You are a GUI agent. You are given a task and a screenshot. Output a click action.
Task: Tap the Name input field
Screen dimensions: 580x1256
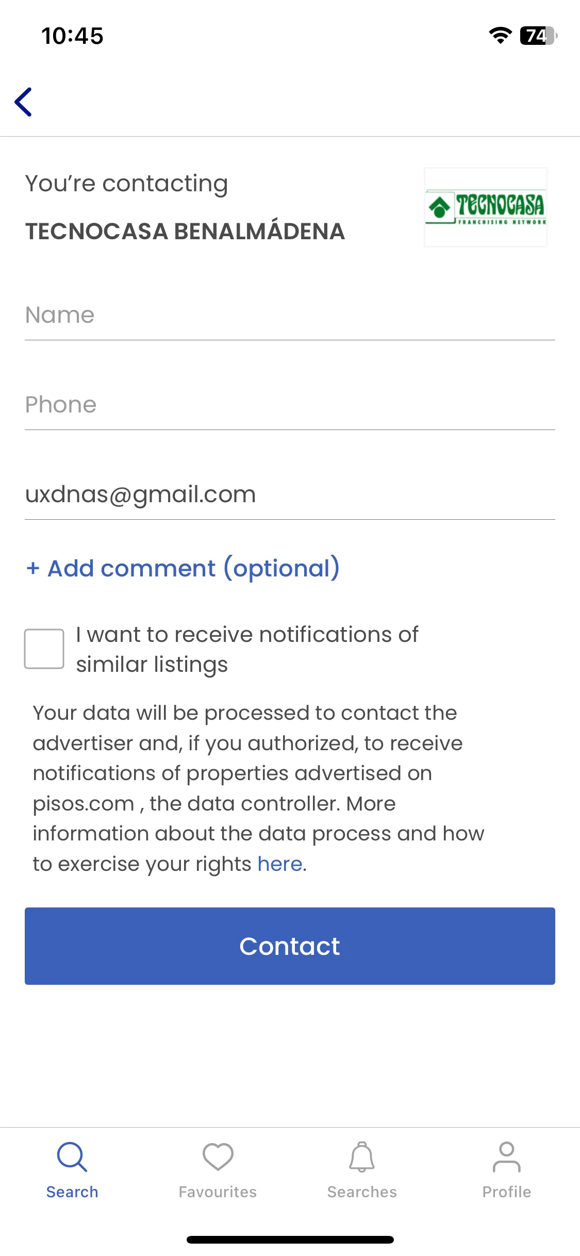pyautogui.click(x=290, y=315)
